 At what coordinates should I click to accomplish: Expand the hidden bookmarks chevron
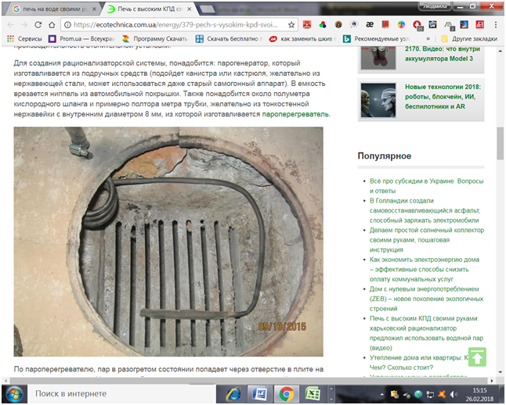(x=428, y=39)
